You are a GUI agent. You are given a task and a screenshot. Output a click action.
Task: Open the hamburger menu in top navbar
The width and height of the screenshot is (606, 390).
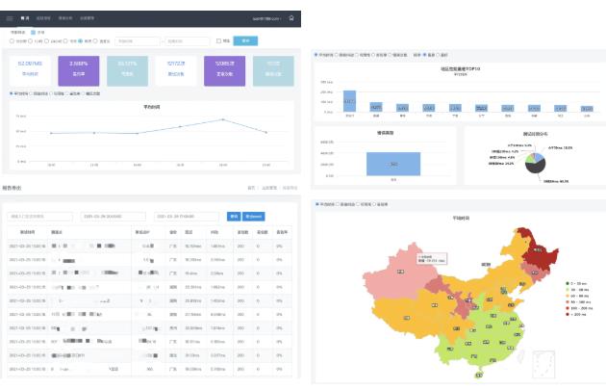click(10, 18)
